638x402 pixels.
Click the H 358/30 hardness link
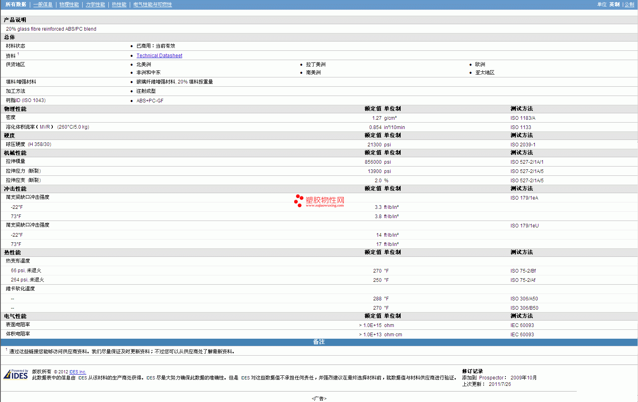coord(39,144)
